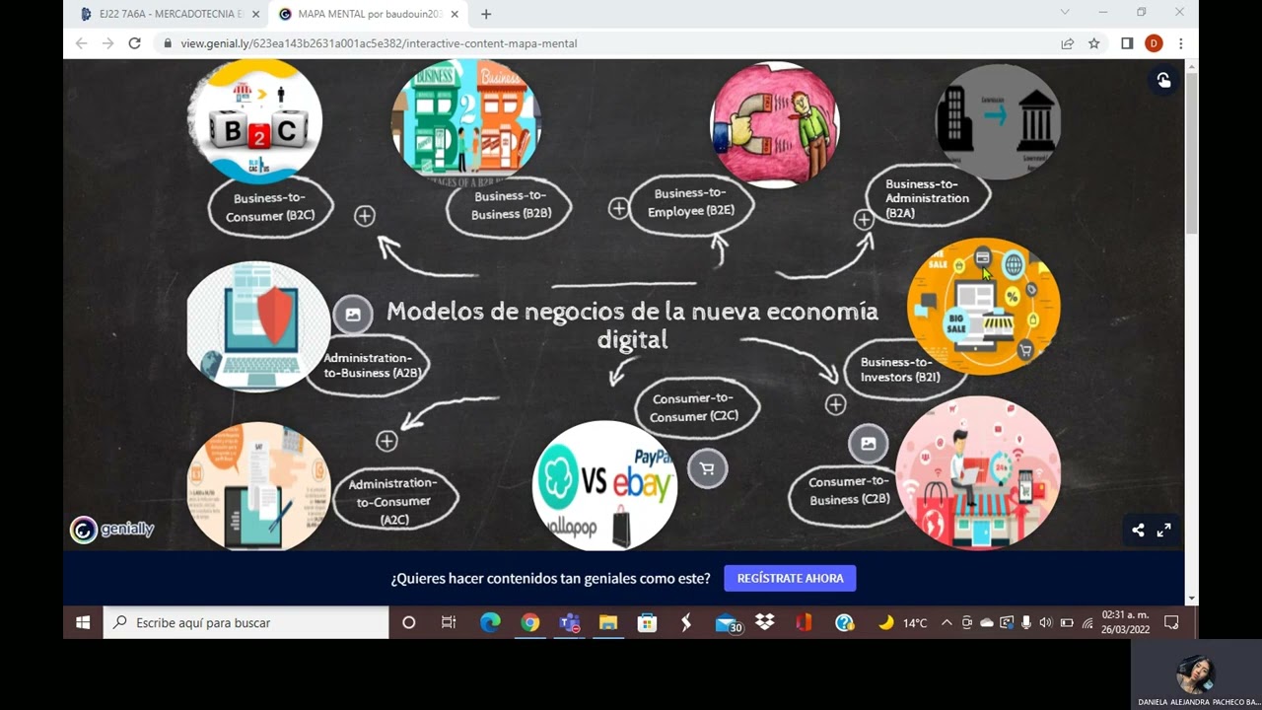Close the MAPA MENTAL tab
1262x710 pixels.
point(455,14)
